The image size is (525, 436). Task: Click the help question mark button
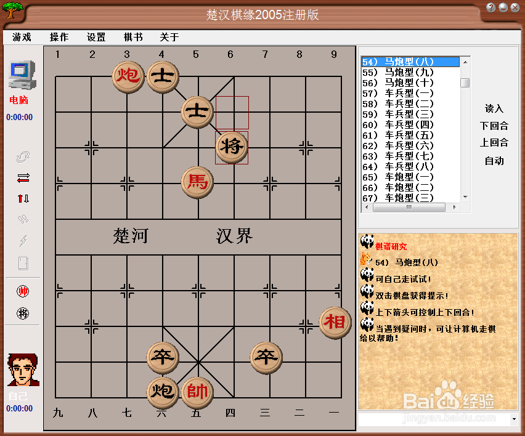point(491,7)
